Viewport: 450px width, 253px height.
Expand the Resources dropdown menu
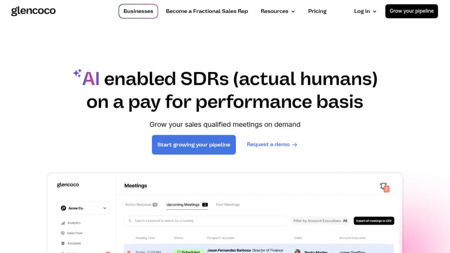point(277,11)
